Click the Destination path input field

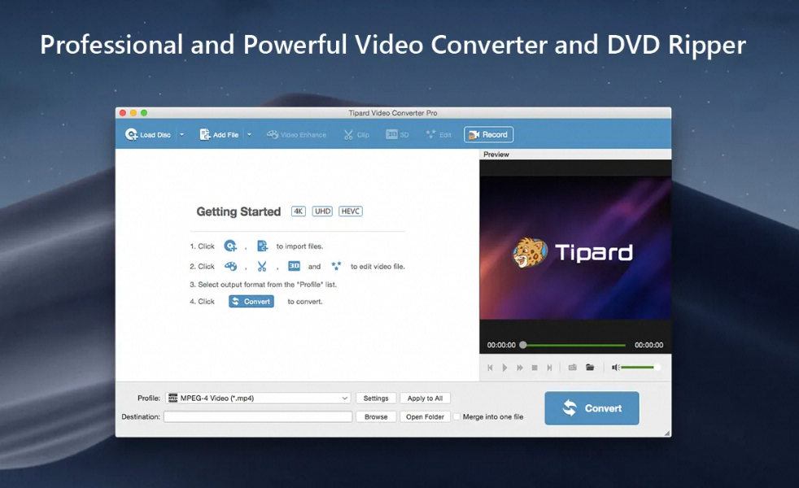tap(258, 416)
